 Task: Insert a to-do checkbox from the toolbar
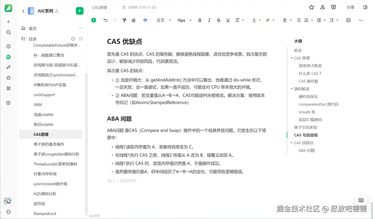pyautogui.click(x=348, y=20)
